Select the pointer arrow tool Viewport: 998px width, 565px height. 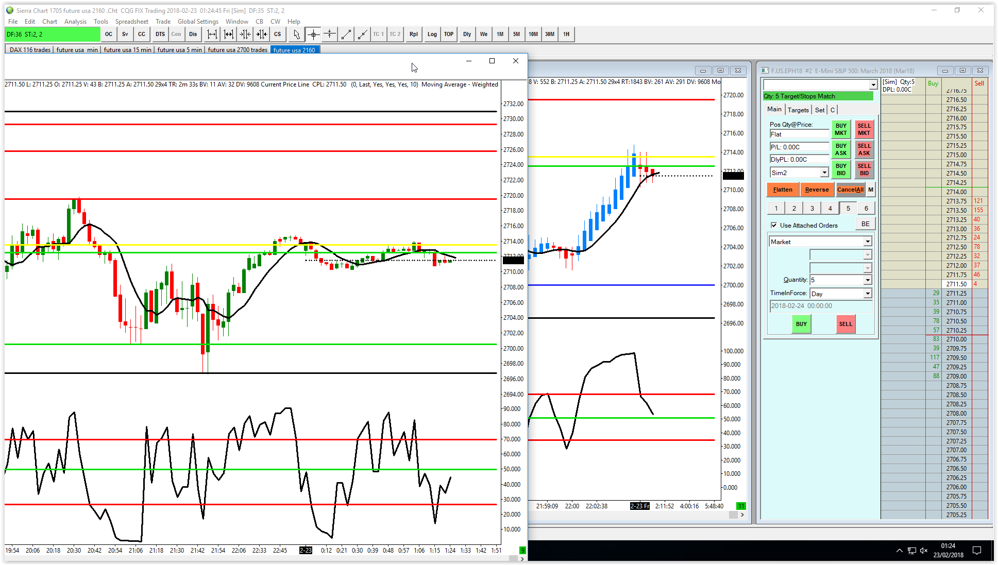coord(296,35)
